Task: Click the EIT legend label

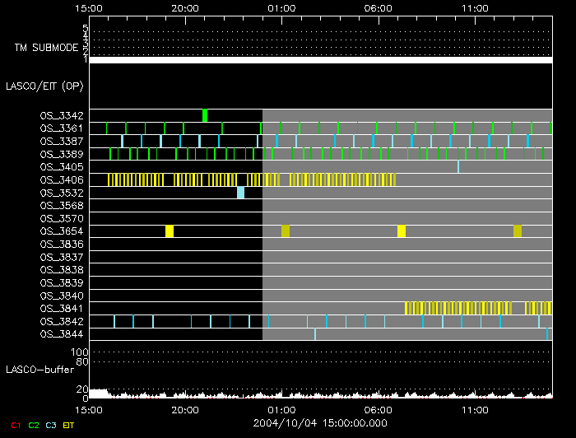Action: tap(68, 425)
